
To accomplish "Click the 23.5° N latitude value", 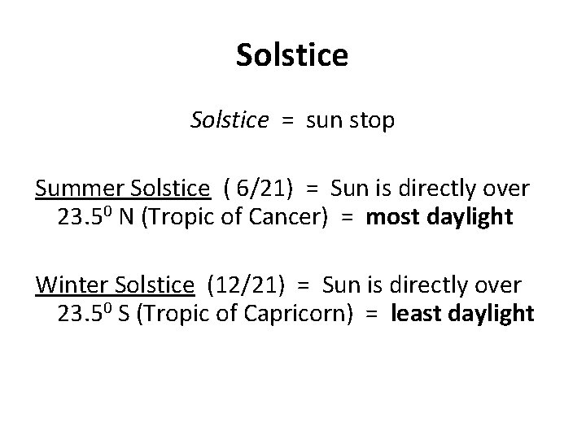I will pos(96,217).
